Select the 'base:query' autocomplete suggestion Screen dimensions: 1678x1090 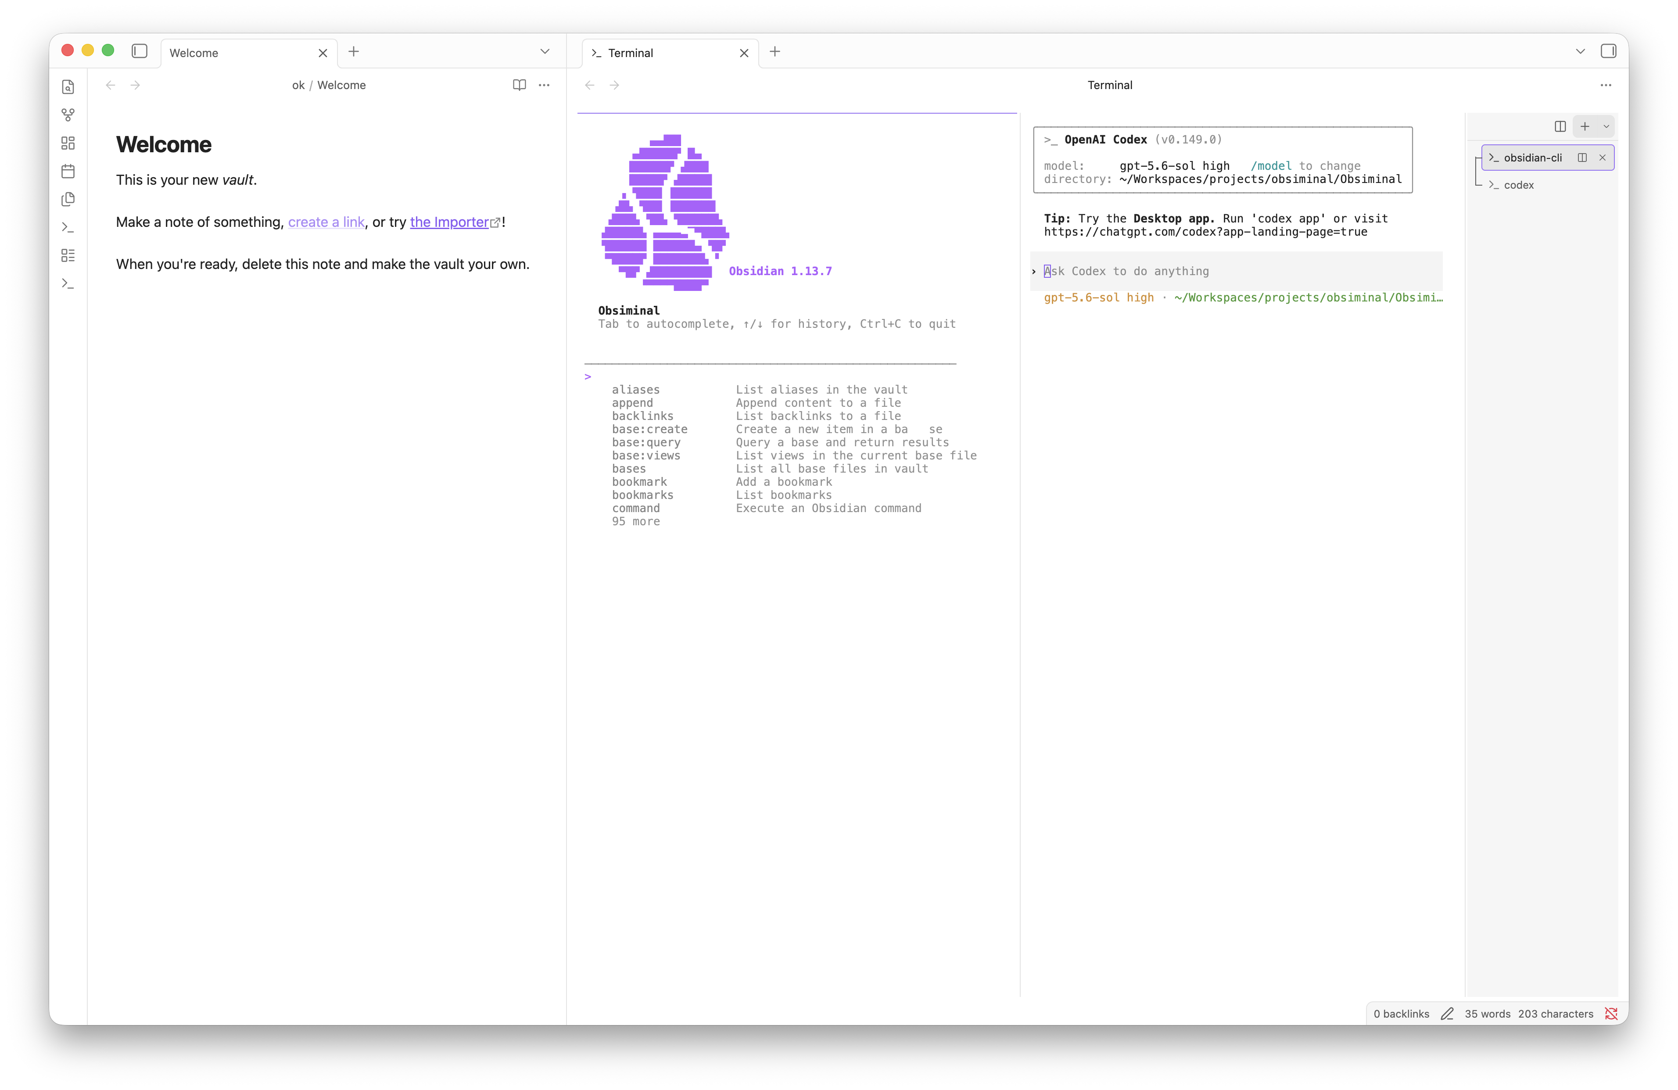780,443
